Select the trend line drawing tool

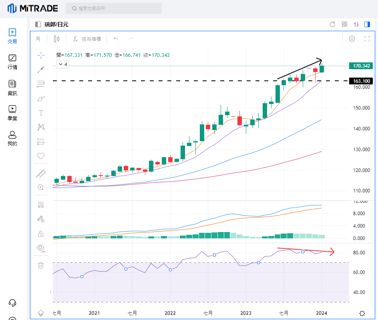click(41, 70)
